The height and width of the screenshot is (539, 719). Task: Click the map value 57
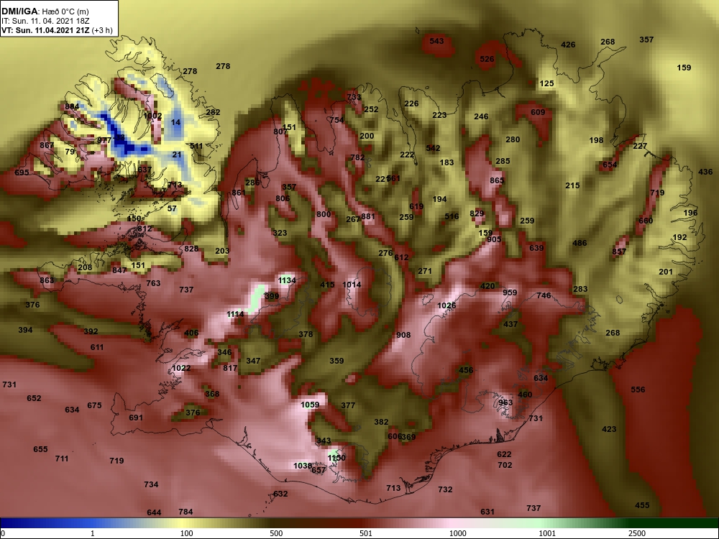[x=172, y=208]
